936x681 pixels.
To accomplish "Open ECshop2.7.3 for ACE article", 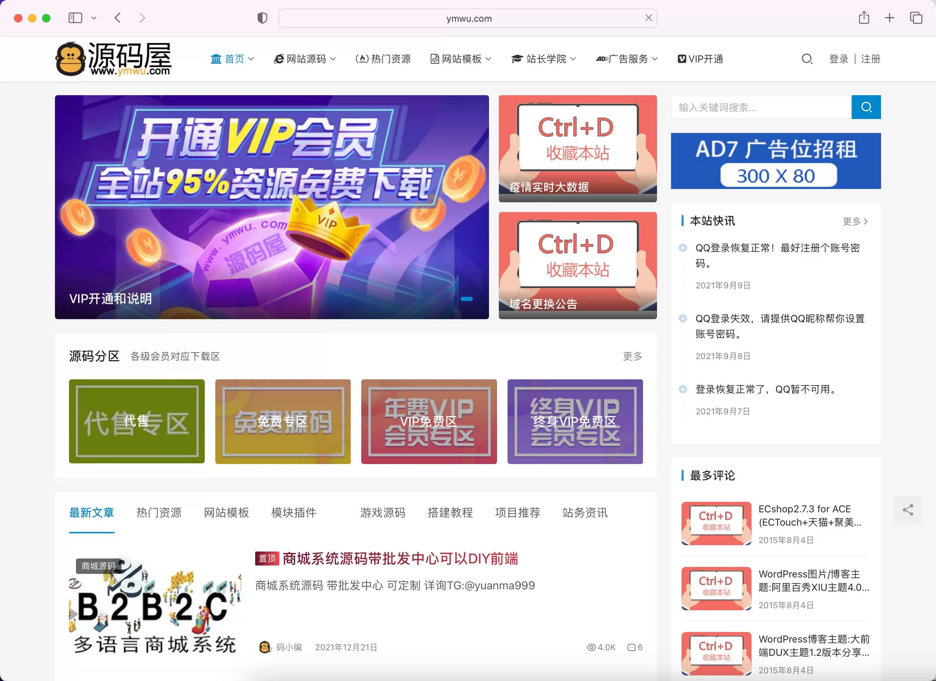I will click(810, 515).
